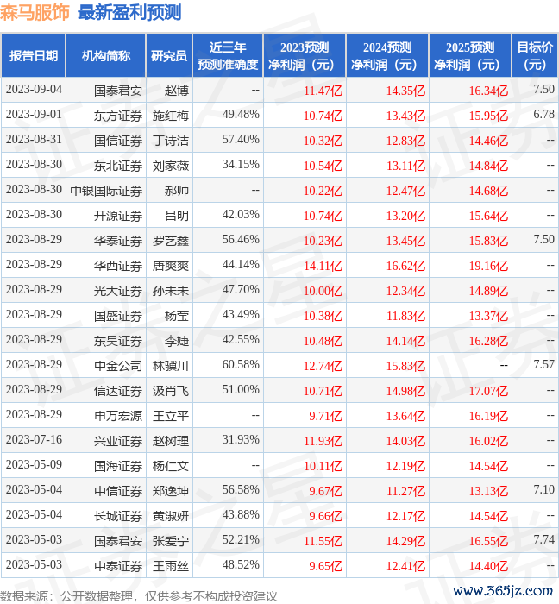The width and height of the screenshot is (559, 604).
Task: Click researcher name 施红梅
Action: (171, 116)
